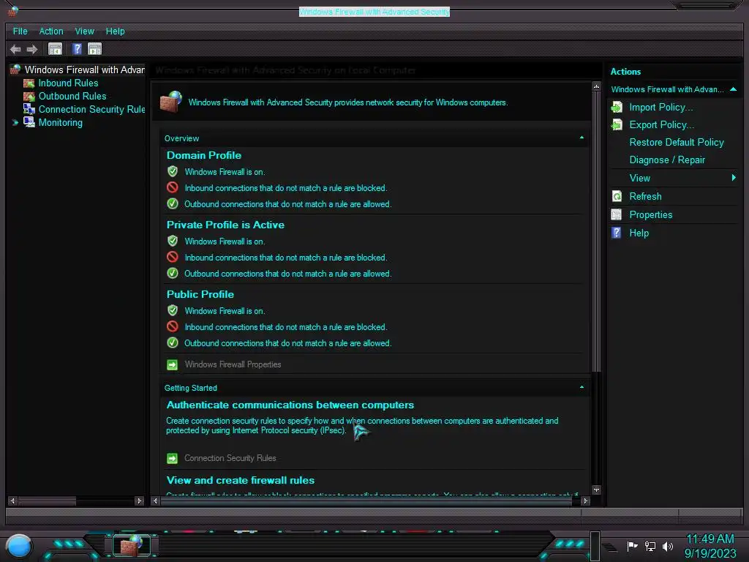The image size is (749, 562).
Task: Open the Action menu
Action: (x=51, y=31)
